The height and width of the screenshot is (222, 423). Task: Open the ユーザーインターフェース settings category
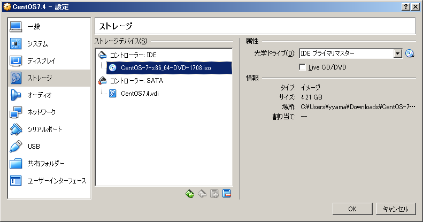click(49, 180)
